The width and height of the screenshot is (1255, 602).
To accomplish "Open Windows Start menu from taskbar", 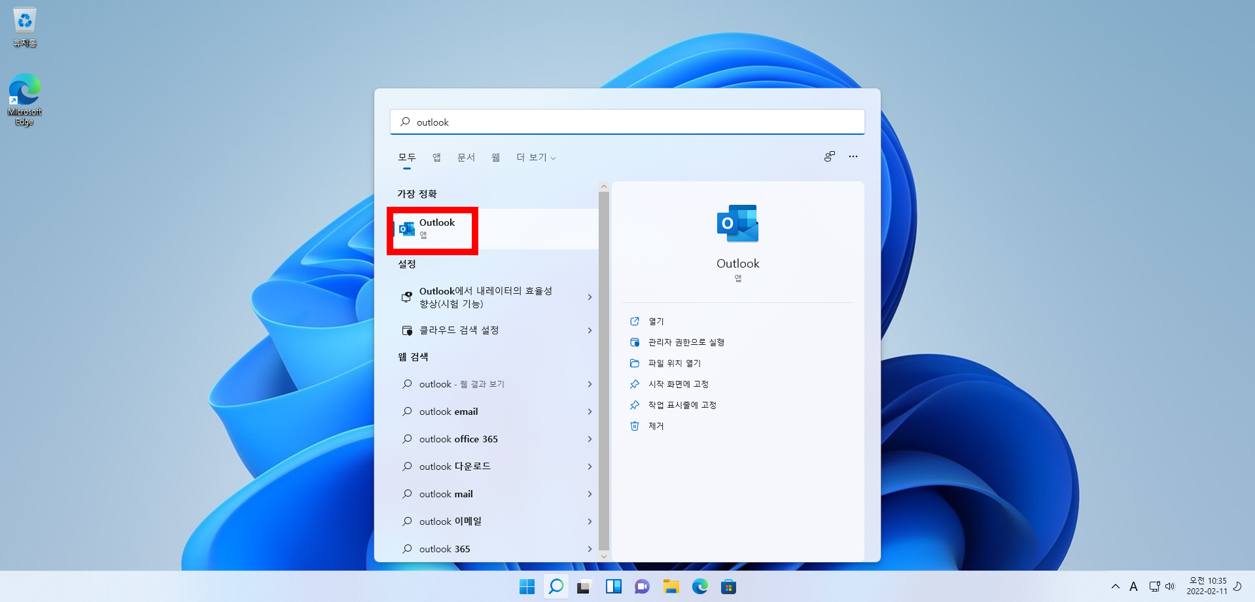I will (x=527, y=587).
